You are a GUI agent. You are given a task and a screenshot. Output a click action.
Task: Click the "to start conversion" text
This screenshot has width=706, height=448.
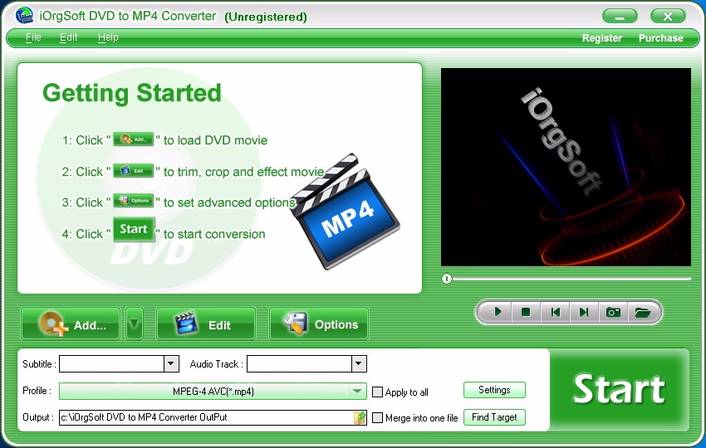click(214, 234)
